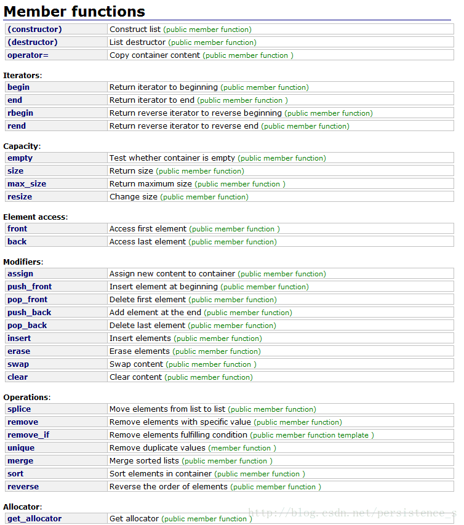
Task: Open the resize function page
Action: 20,196
